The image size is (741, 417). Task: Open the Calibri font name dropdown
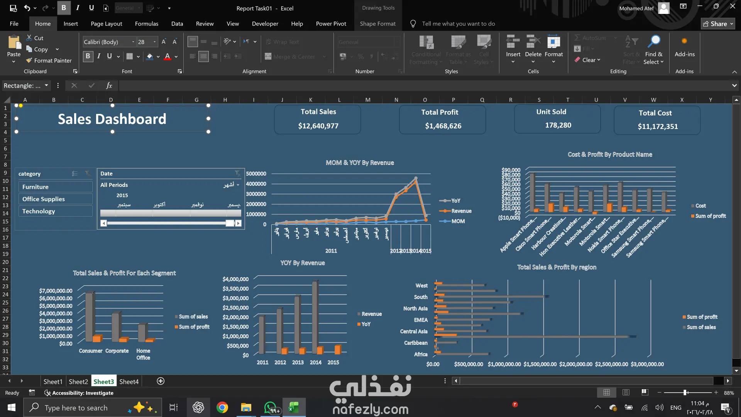coord(133,42)
